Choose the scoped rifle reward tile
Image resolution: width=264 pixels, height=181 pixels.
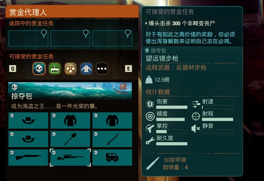(70, 157)
